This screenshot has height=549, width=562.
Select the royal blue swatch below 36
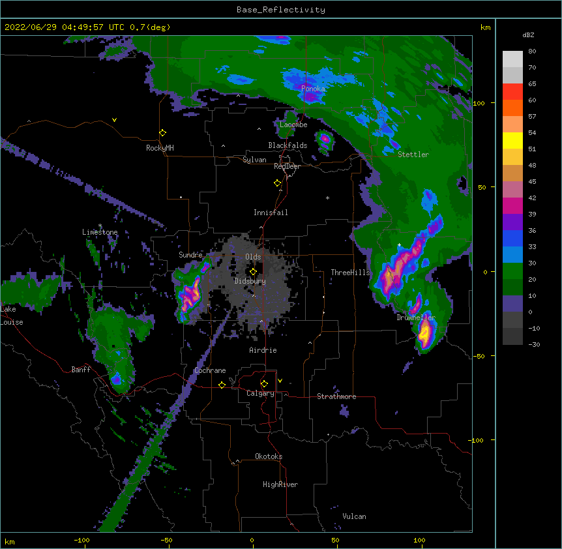click(512, 238)
